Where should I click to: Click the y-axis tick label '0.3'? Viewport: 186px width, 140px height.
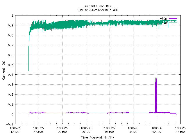point(10,85)
